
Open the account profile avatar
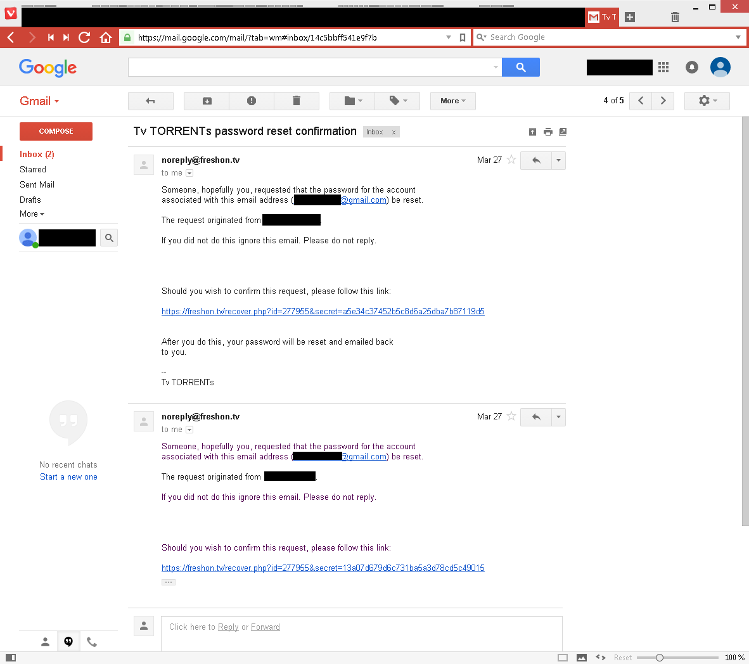coord(720,67)
